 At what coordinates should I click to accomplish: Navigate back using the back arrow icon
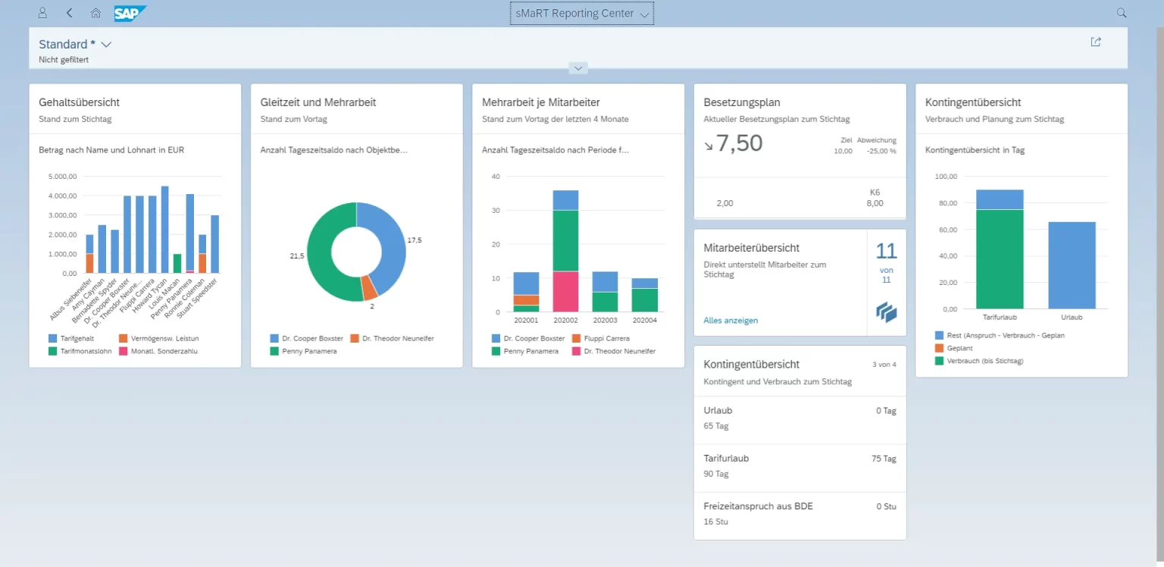tap(70, 13)
